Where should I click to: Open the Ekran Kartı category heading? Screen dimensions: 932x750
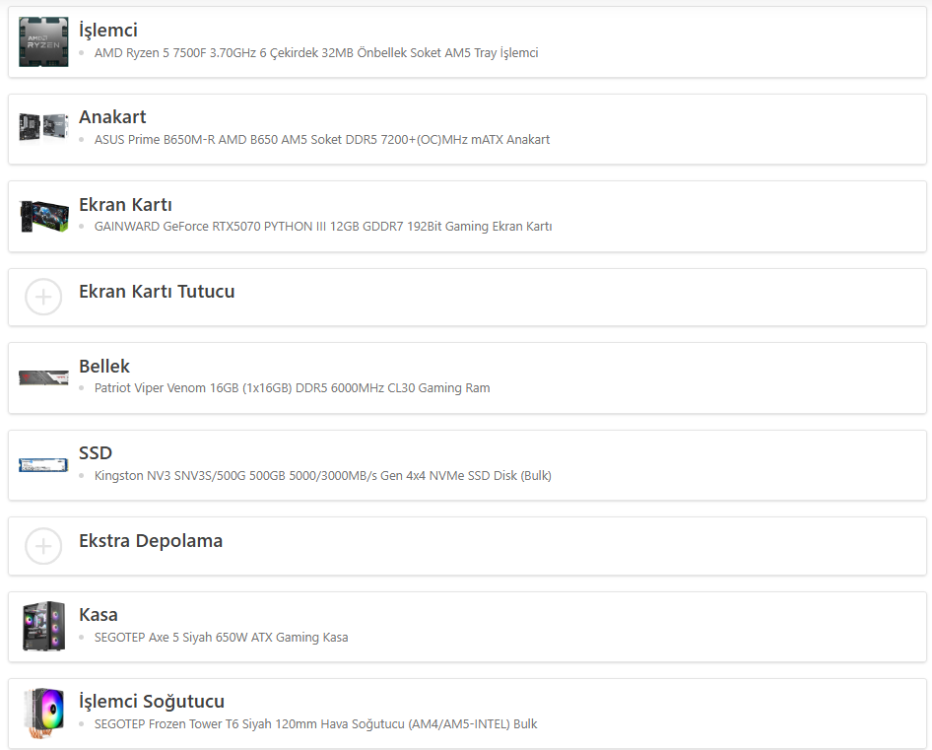125,204
